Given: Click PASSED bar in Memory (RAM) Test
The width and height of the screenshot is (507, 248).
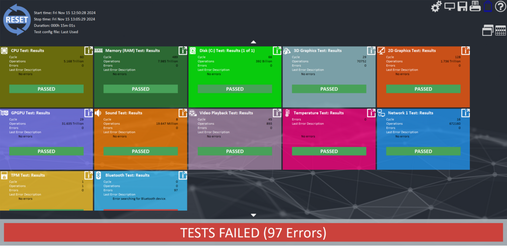Looking at the screenshot, I should [140, 89].
